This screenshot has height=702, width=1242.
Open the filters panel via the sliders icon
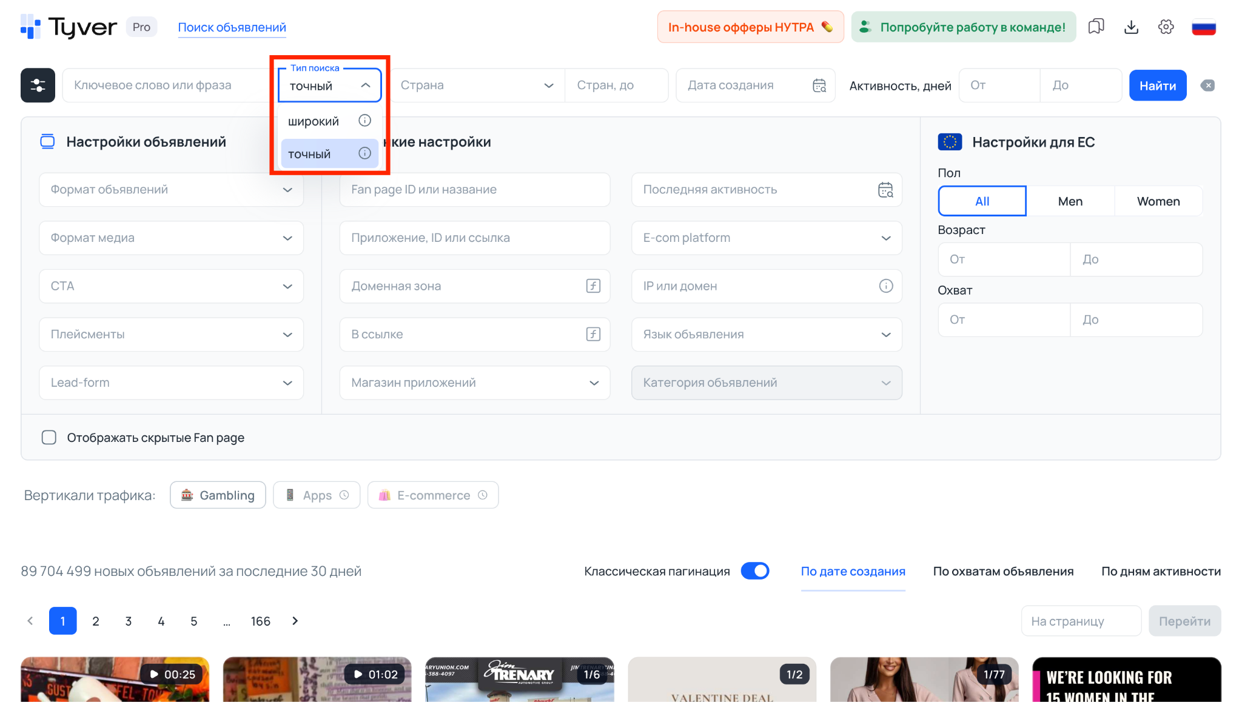point(37,85)
